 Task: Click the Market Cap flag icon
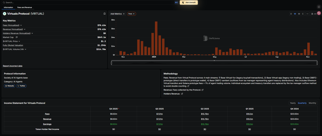tap(17, 37)
